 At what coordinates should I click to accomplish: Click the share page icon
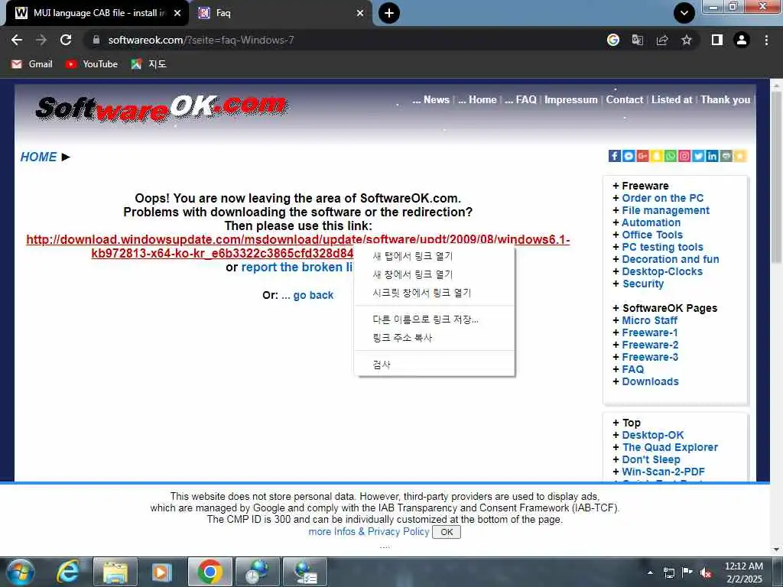[662, 40]
